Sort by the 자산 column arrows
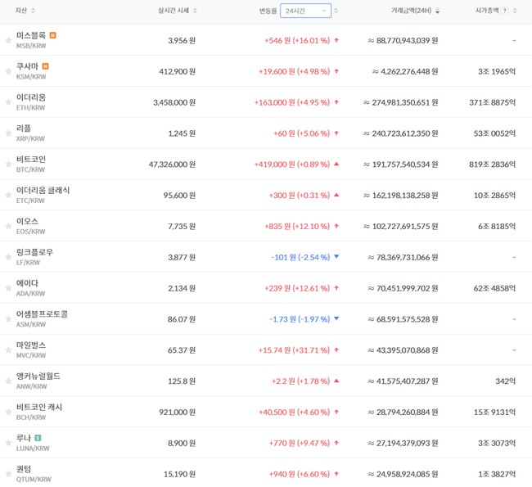The height and width of the screenshot is (487, 532). [33, 11]
